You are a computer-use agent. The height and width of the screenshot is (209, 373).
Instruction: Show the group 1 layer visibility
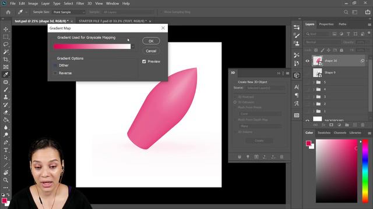(307, 111)
